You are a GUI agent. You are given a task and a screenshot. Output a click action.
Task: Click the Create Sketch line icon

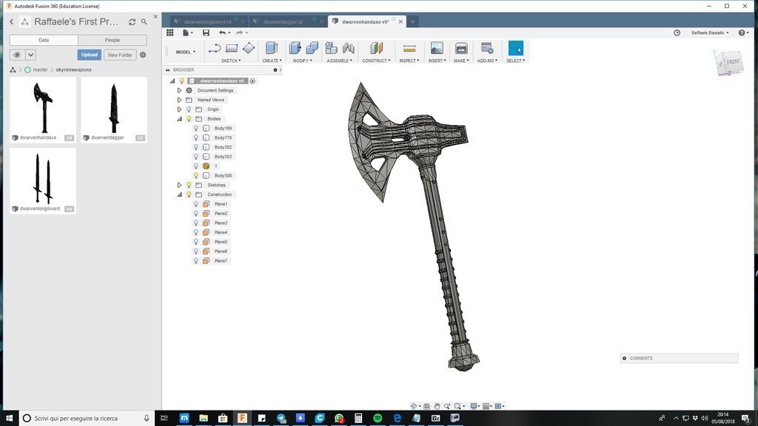(215, 49)
